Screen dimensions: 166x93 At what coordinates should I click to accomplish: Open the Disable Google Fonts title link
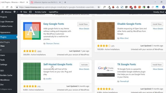(x=129, y=24)
